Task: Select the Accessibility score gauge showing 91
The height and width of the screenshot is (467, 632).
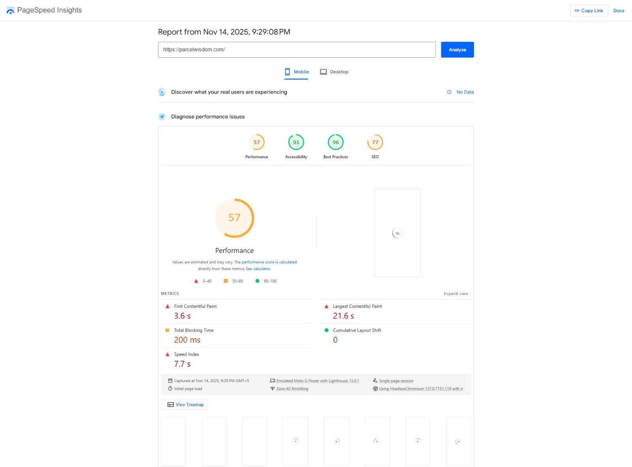Action: pyautogui.click(x=296, y=143)
